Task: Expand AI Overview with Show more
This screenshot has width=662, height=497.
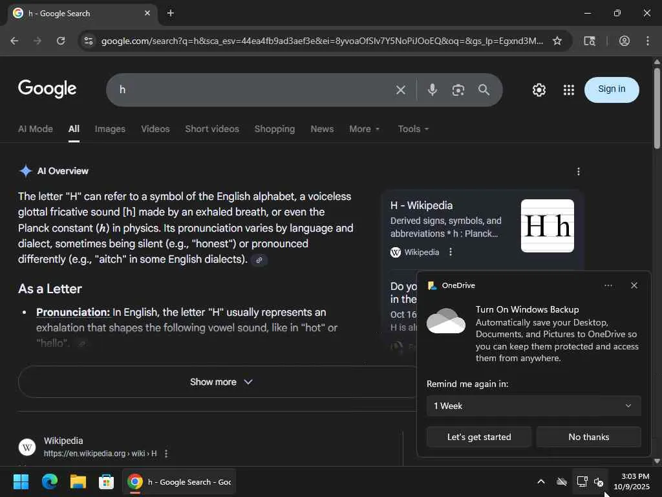Action: tap(221, 382)
